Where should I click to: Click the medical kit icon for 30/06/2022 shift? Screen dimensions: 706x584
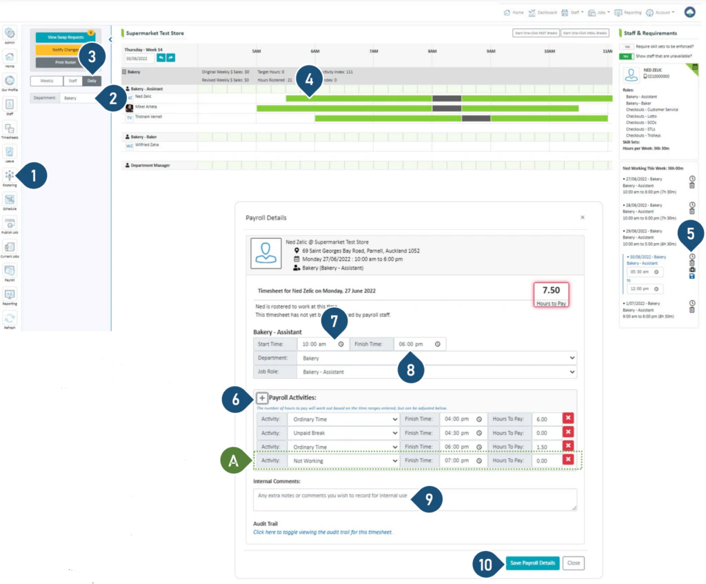692,269
